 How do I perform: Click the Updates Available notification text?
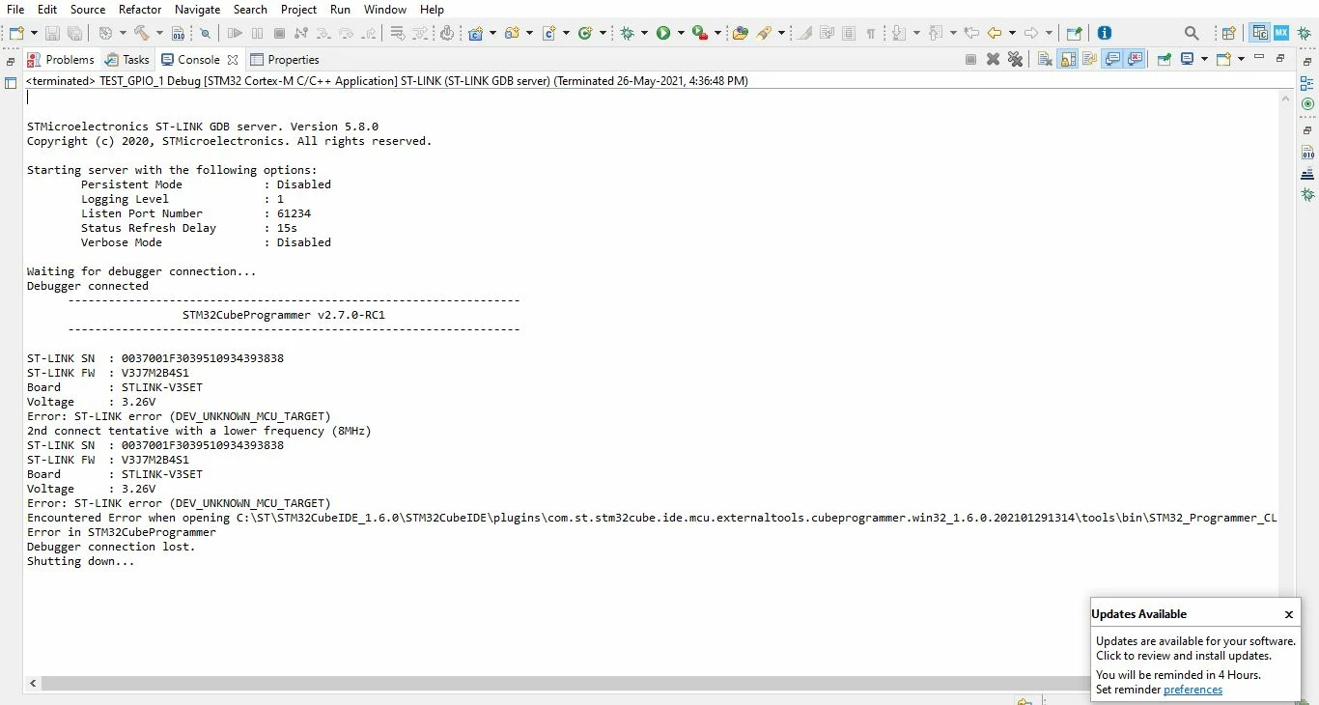click(x=1195, y=648)
